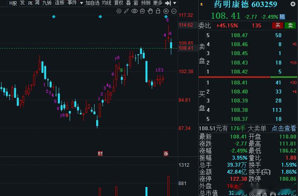The width and height of the screenshot is (298, 196).
Task: Click first cyan diamond marker
Action: (x=54, y=17)
